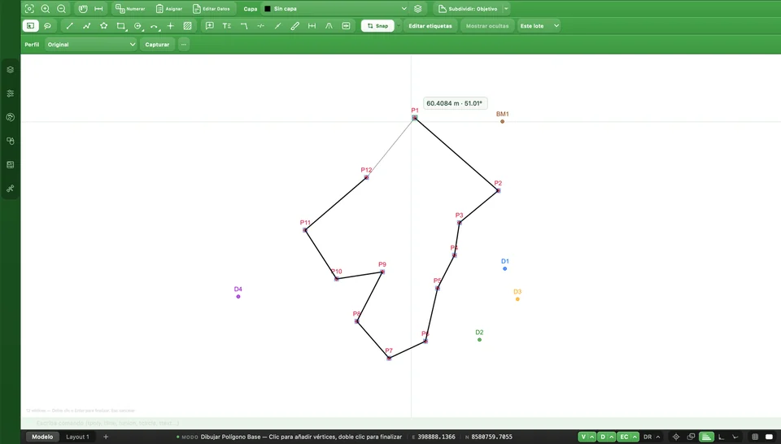The height and width of the screenshot is (444, 781).
Task: Click the command input field
Action: [x=401, y=423]
